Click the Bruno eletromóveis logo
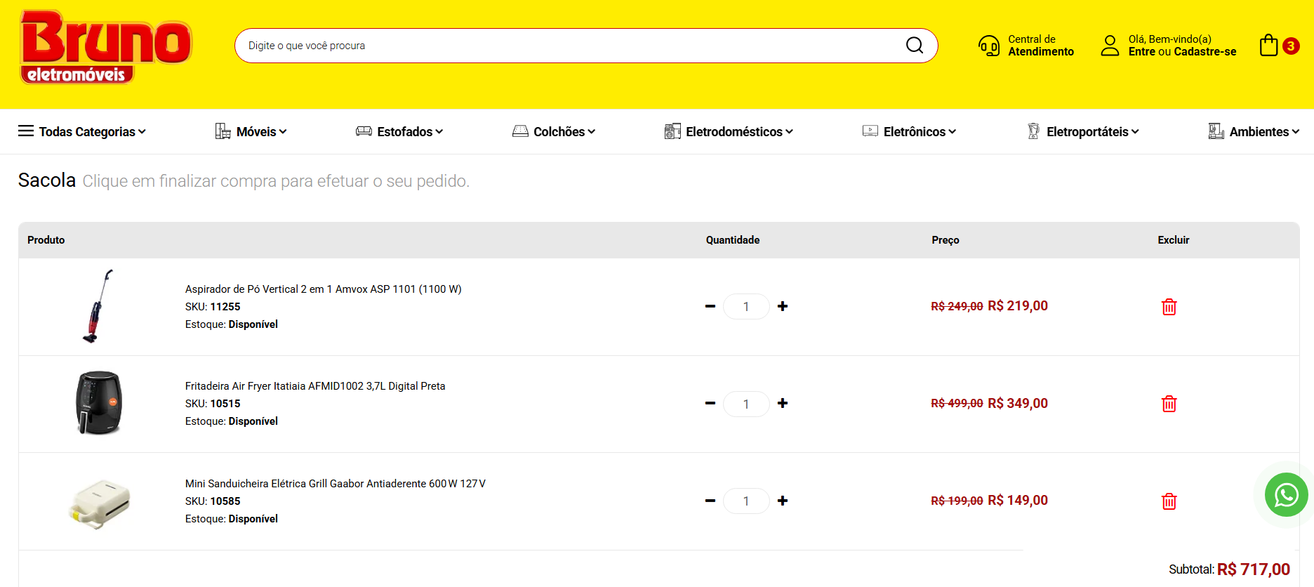 [105, 47]
